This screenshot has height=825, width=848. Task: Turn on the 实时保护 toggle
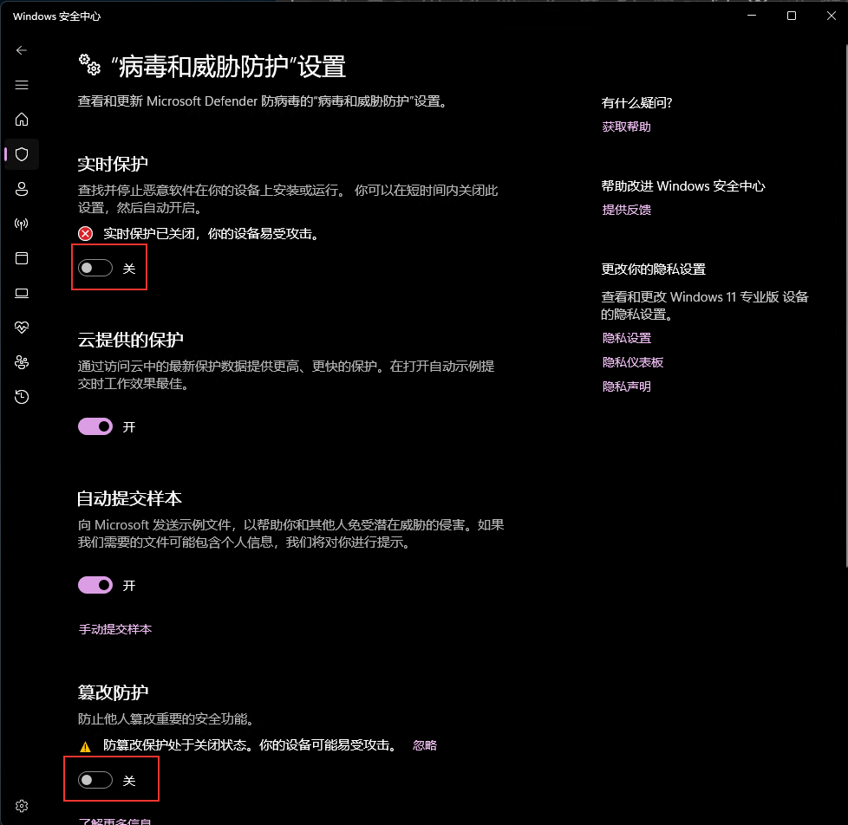tap(95, 268)
